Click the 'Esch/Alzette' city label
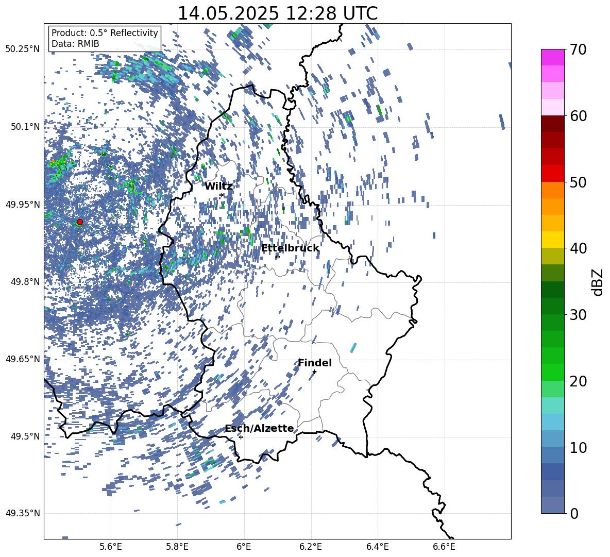Screen dimensions: 610x557 [x=259, y=428]
